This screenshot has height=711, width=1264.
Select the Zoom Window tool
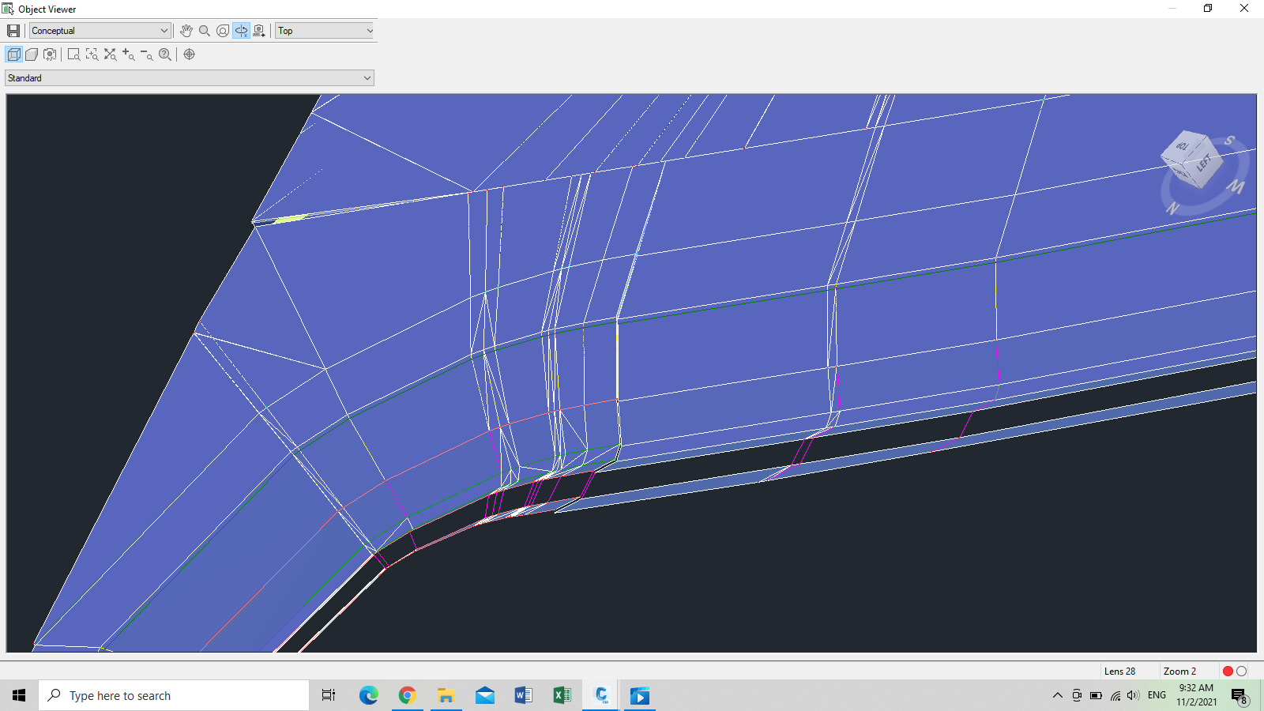(x=73, y=55)
